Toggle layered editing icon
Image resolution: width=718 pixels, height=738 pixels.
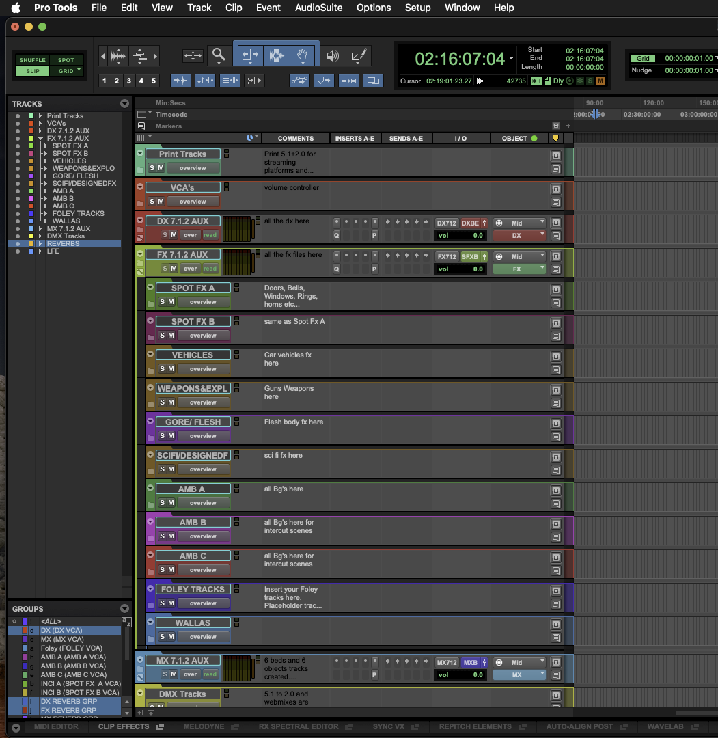coord(373,81)
